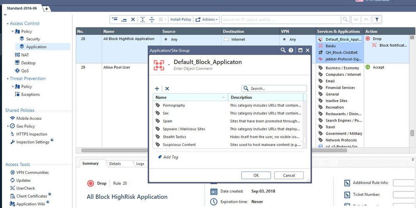The image size is (416, 208).
Task: Open HTTPS Inspection shared policy
Action: [29, 134]
